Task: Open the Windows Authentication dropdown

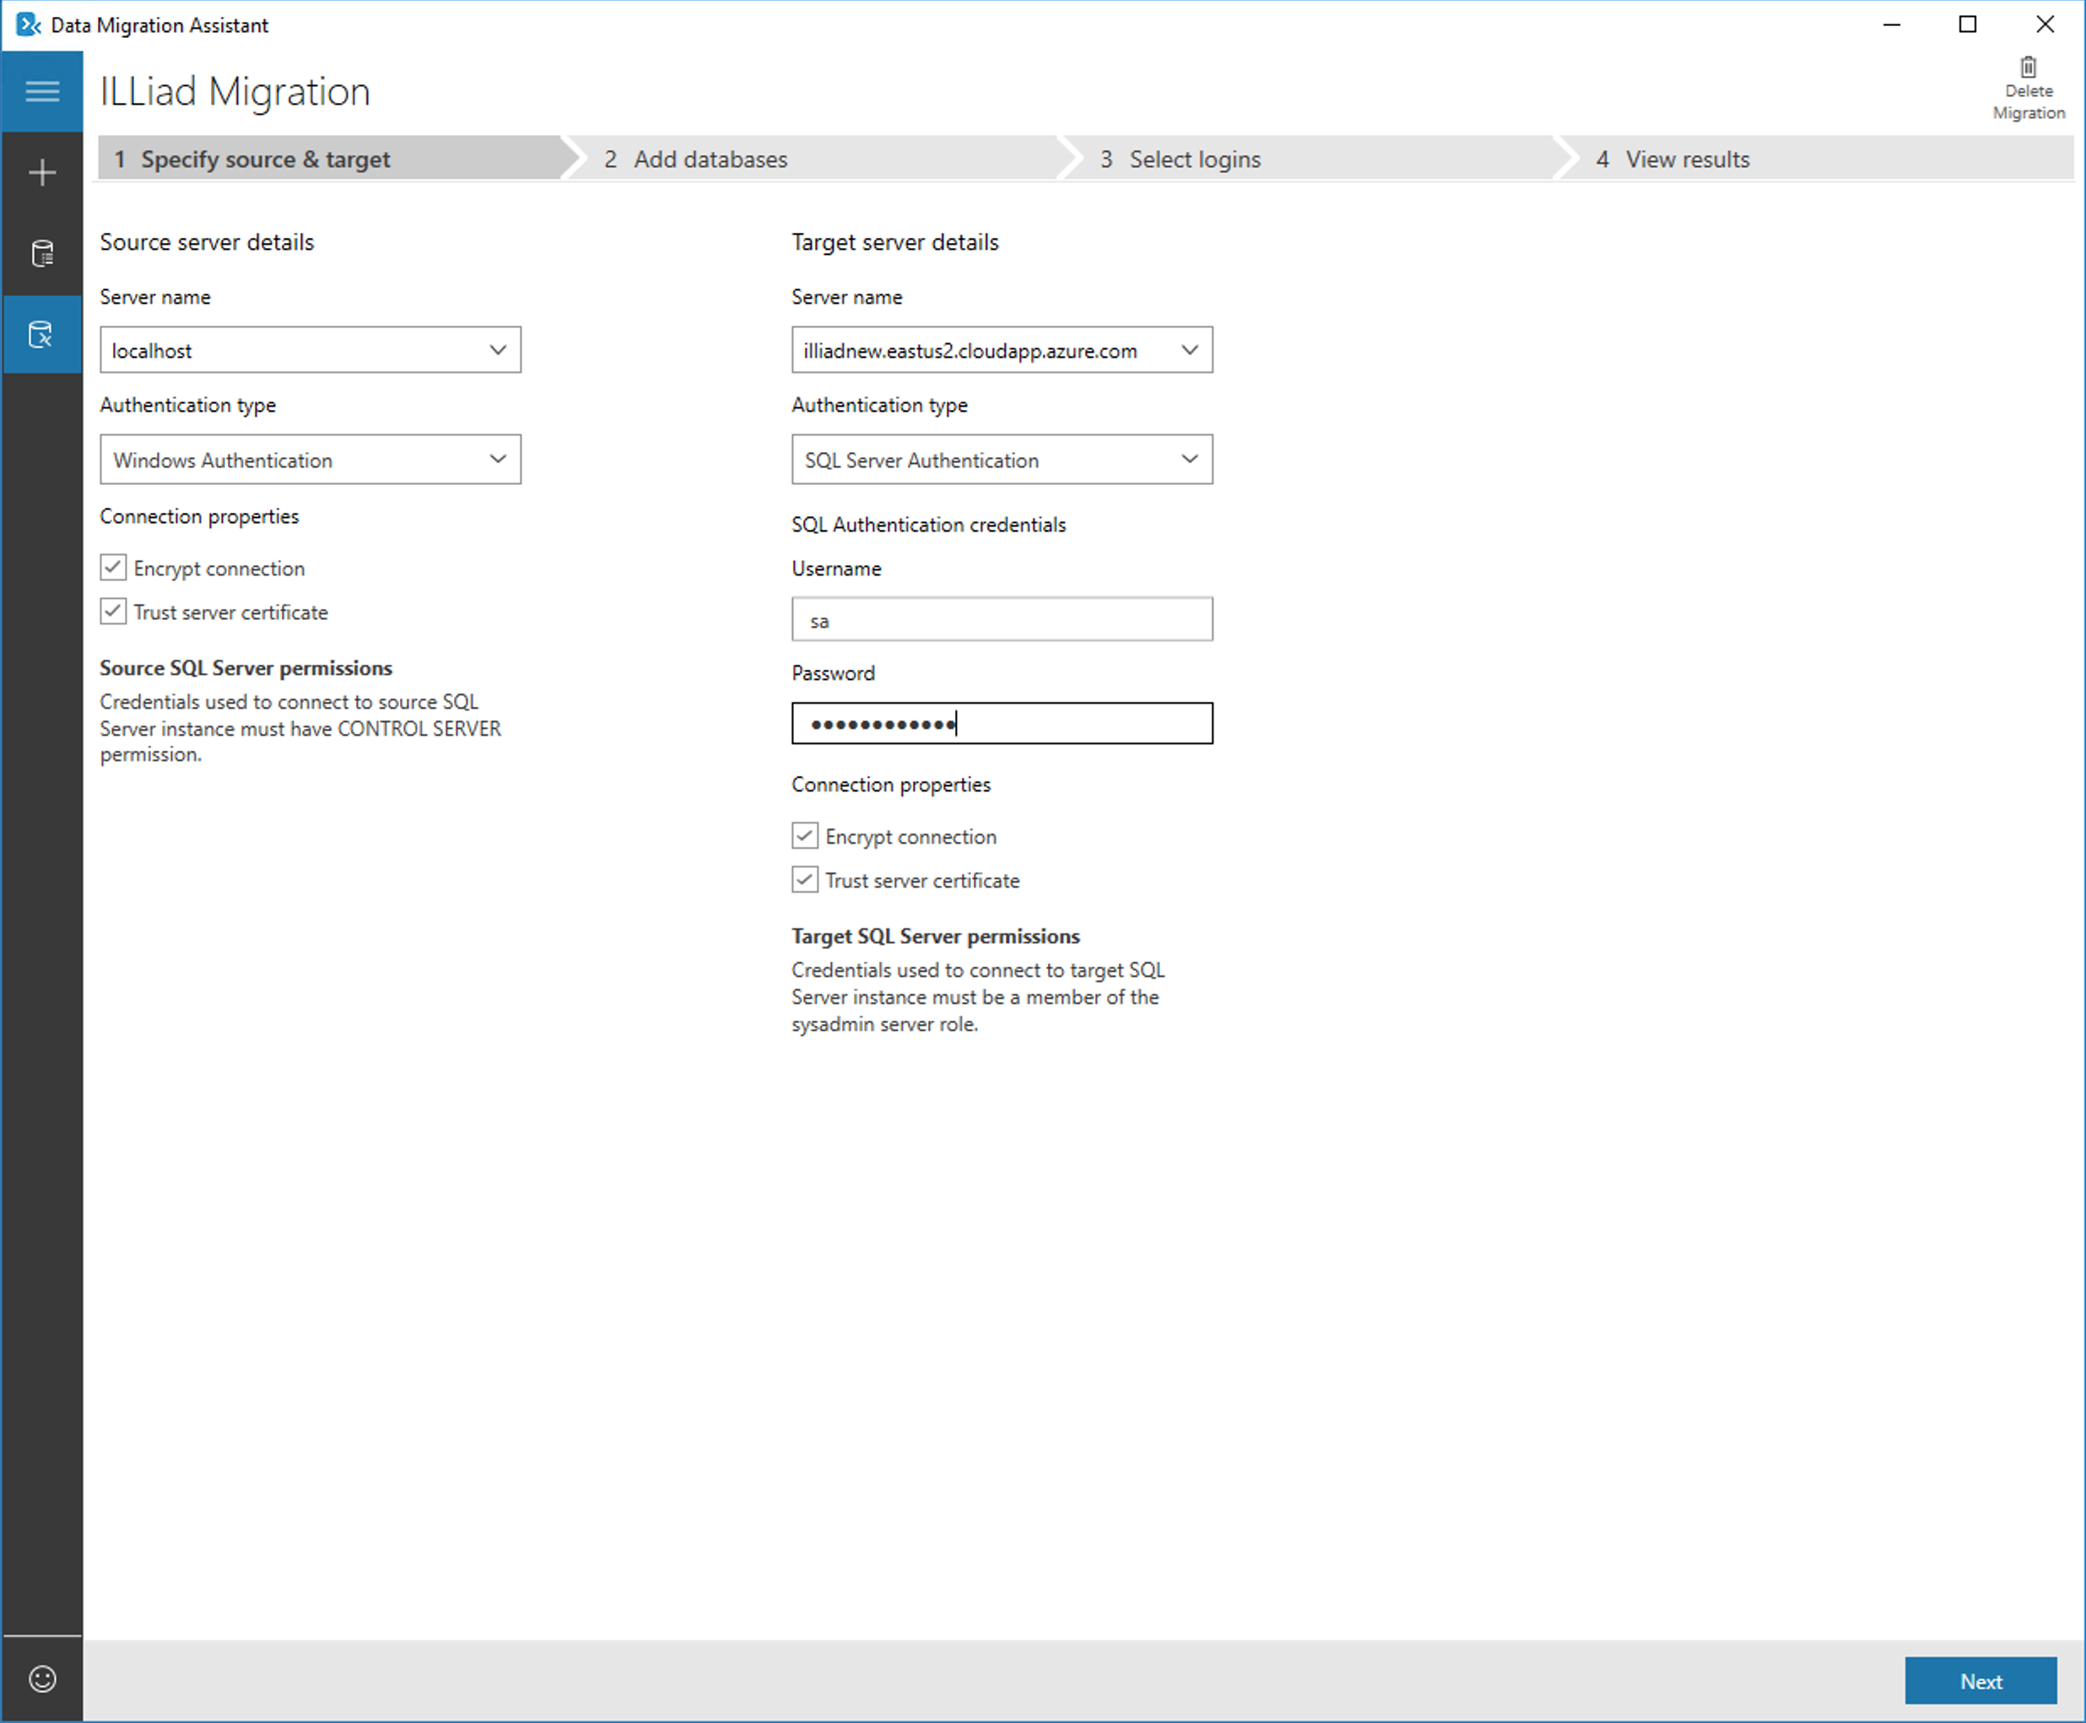Action: [498, 458]
